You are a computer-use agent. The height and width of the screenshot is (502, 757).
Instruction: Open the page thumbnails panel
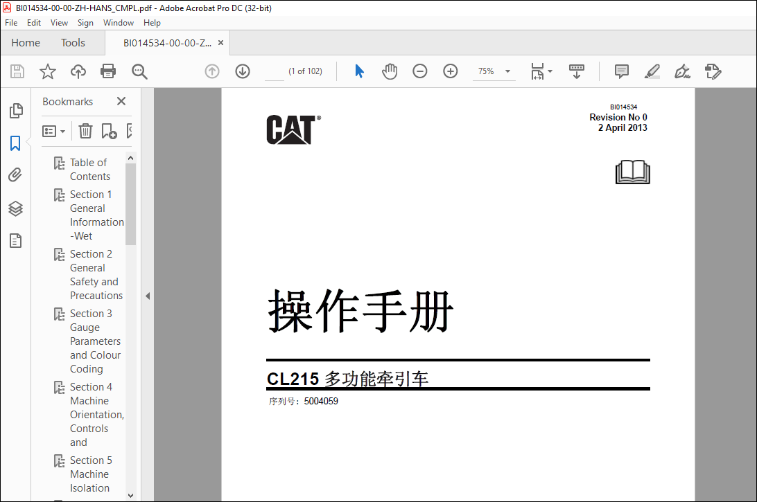point(16,110)
